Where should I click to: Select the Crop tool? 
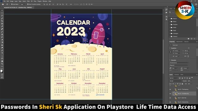pyautogui.click(x=2, y=21)
